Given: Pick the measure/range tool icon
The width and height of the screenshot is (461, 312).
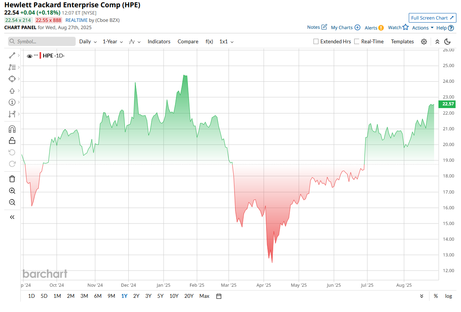Looking at the screenshot, I should (x=12, y=114).
